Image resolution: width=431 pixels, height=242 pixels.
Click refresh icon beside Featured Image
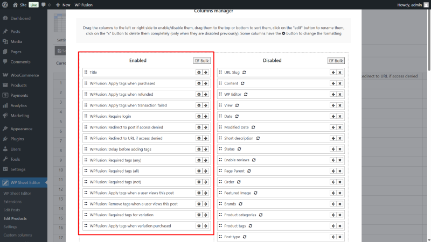[255, 193]
